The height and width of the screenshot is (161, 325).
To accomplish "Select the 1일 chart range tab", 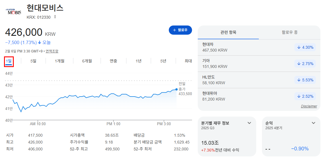I will click(9, 62).
